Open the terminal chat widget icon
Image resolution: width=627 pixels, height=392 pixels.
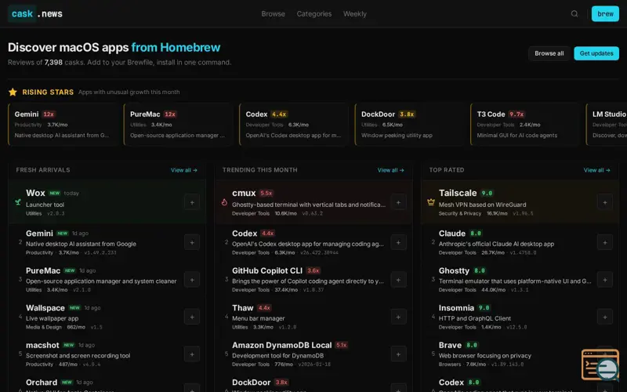point(600,365)
